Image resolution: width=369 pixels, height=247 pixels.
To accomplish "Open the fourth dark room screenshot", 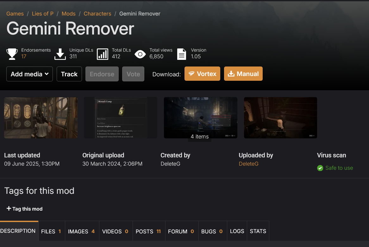I will click(x=280, y=118).
